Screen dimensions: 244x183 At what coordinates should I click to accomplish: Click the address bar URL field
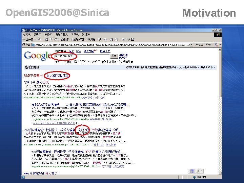tap(113, 45)
